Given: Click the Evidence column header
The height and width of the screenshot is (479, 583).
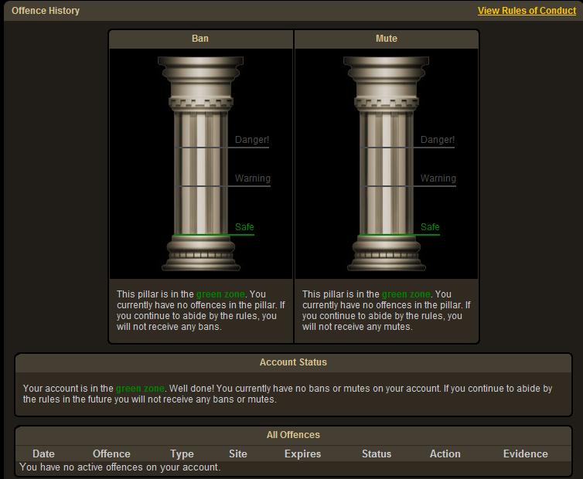Looking at the screenshot, I should (x=525, y=454).
